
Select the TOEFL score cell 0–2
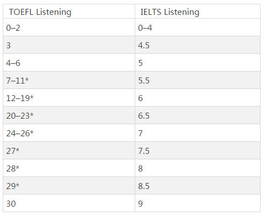[69, 27]
